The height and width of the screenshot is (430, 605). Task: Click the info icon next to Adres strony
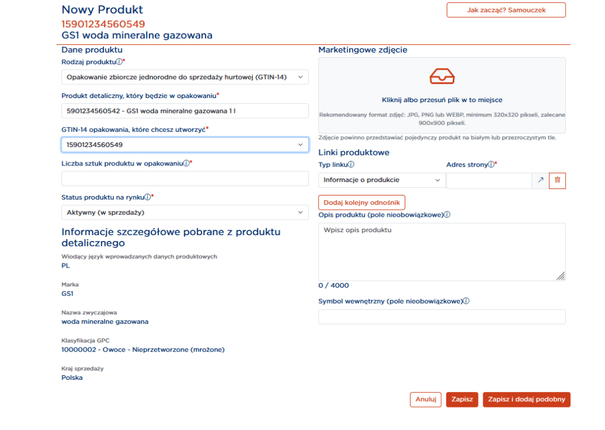(x=491, y=165)
